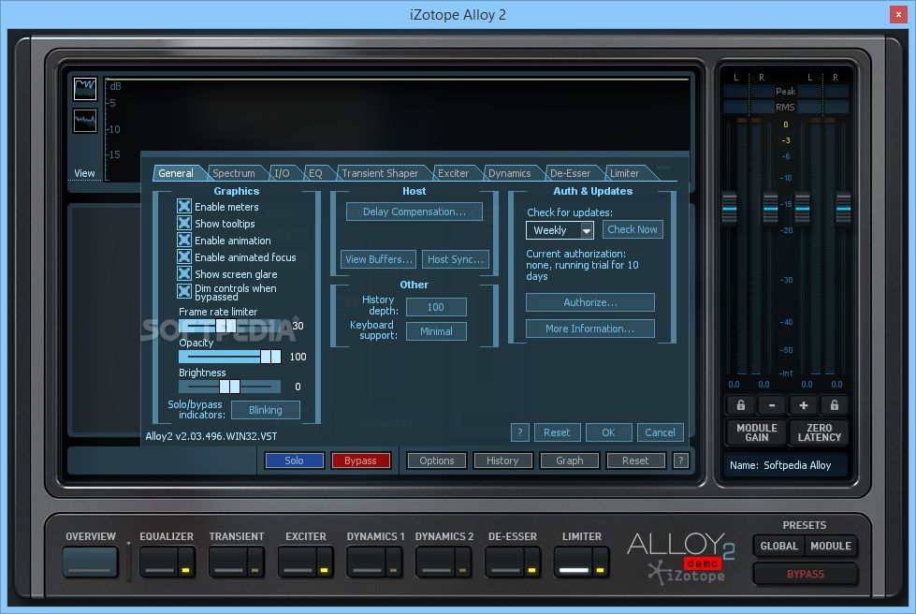Switch to the Limiter options tab
916x614 pixels.
(x=624, y=173)
